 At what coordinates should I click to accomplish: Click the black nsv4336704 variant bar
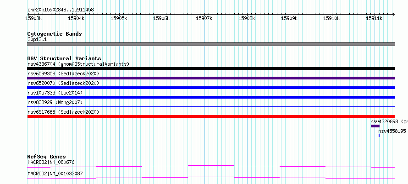coord(211,68)
